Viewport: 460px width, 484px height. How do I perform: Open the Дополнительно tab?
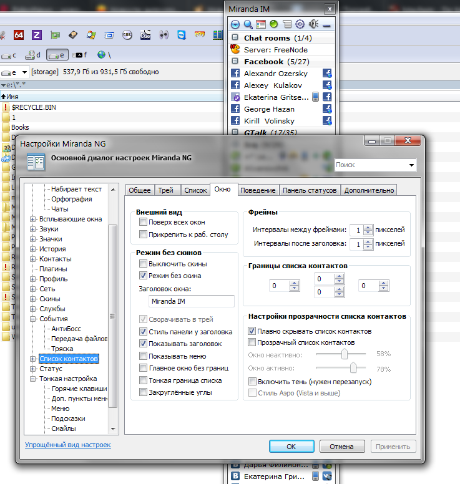click(x=369, y=190)
